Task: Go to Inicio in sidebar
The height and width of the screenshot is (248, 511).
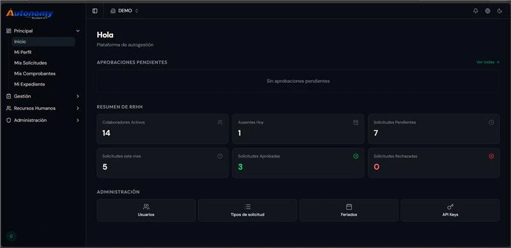Action: [43, 41]
